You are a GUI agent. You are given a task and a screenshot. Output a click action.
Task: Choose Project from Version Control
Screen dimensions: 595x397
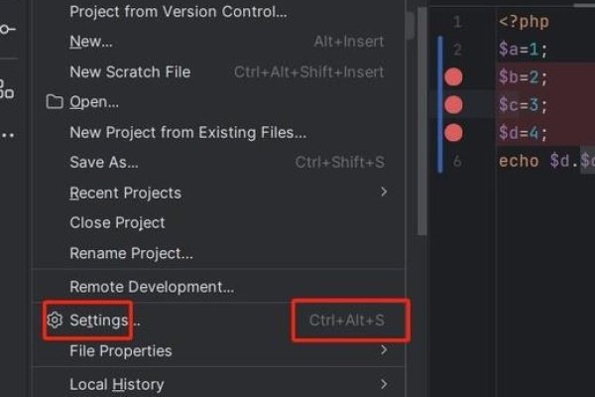(x=178, y=12)
